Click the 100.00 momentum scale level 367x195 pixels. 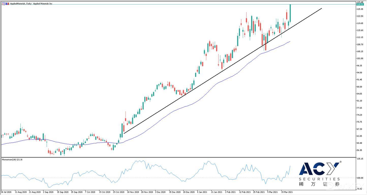[360, 178]
